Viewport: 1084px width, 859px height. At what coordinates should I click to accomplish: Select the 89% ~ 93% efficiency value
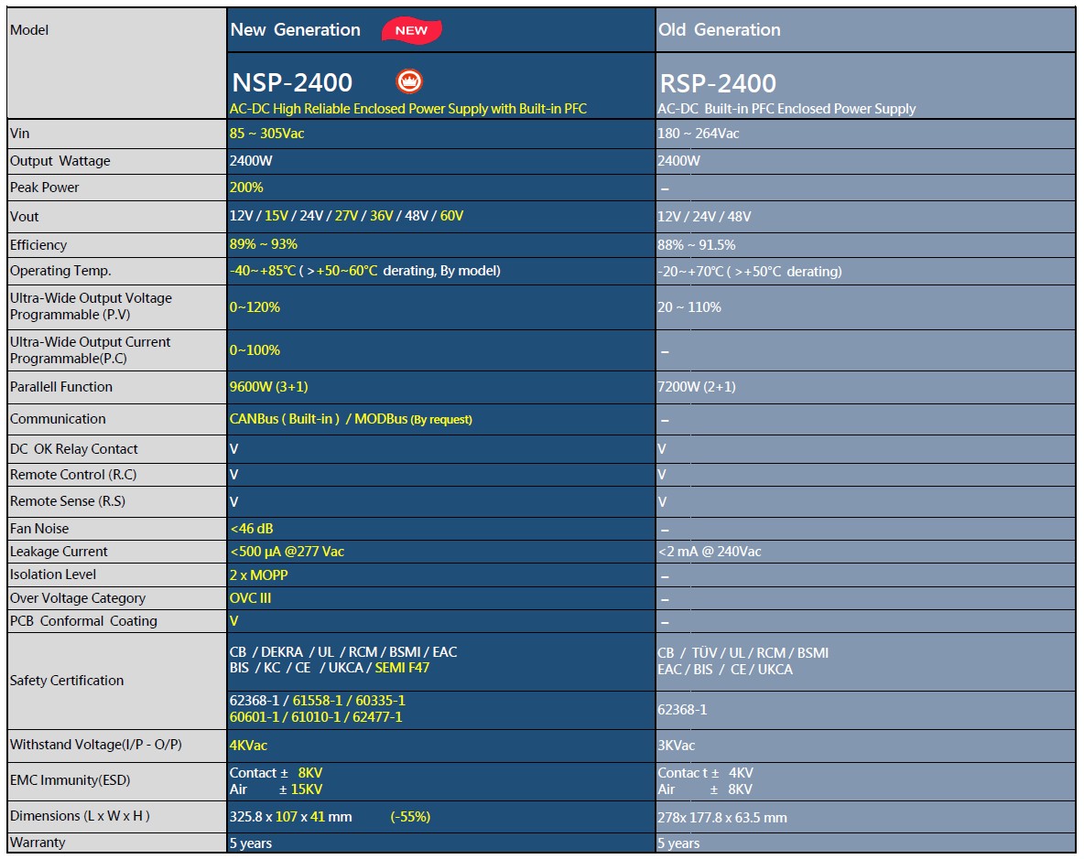tap(264, 243)
